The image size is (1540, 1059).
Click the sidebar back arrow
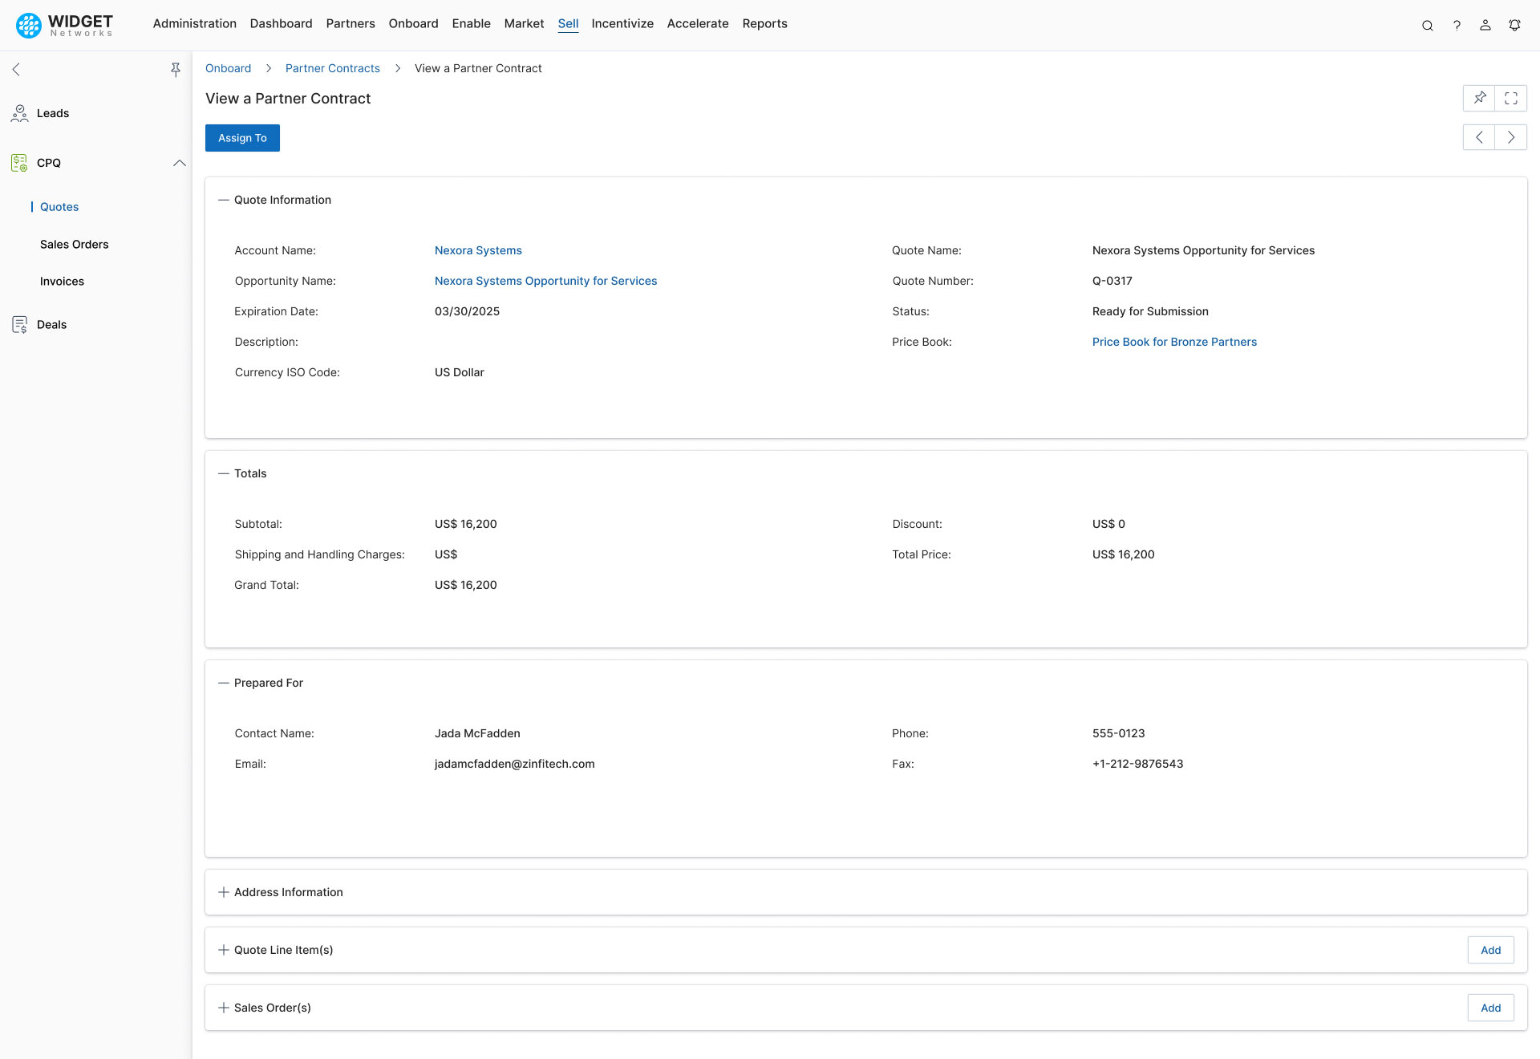[15, 69]
